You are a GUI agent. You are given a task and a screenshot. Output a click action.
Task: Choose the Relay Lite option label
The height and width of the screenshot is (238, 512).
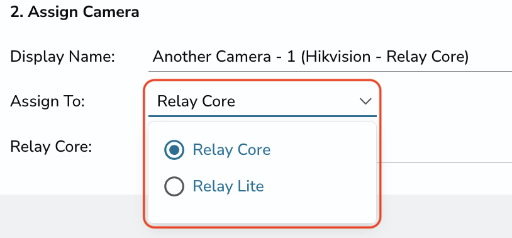pos(228,186)
